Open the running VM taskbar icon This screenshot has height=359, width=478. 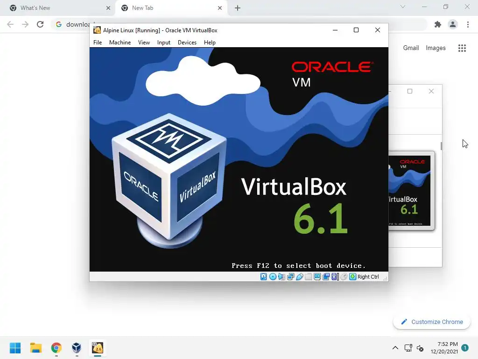tap(98, 348)
